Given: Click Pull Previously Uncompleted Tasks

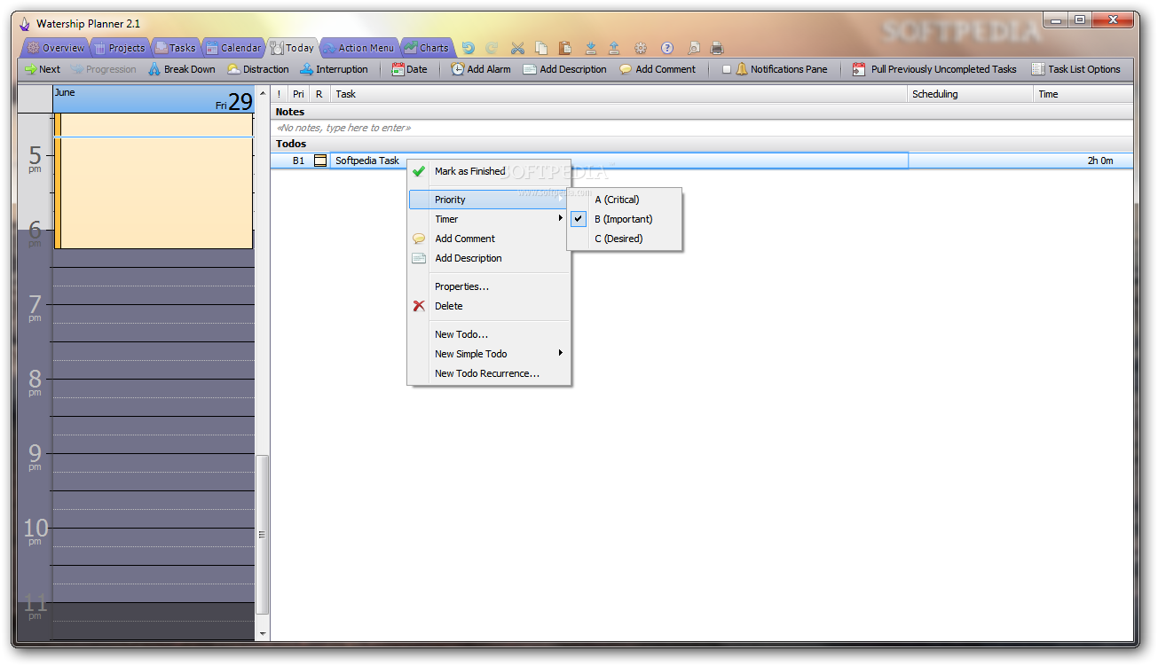Looking at the screenshot, I should coord(935,69).
